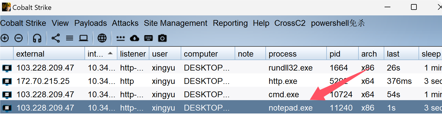This screenshot has width=442, height=137.
Task: Click the Connect (plus) toolbar icon
Action: (5, 38)
